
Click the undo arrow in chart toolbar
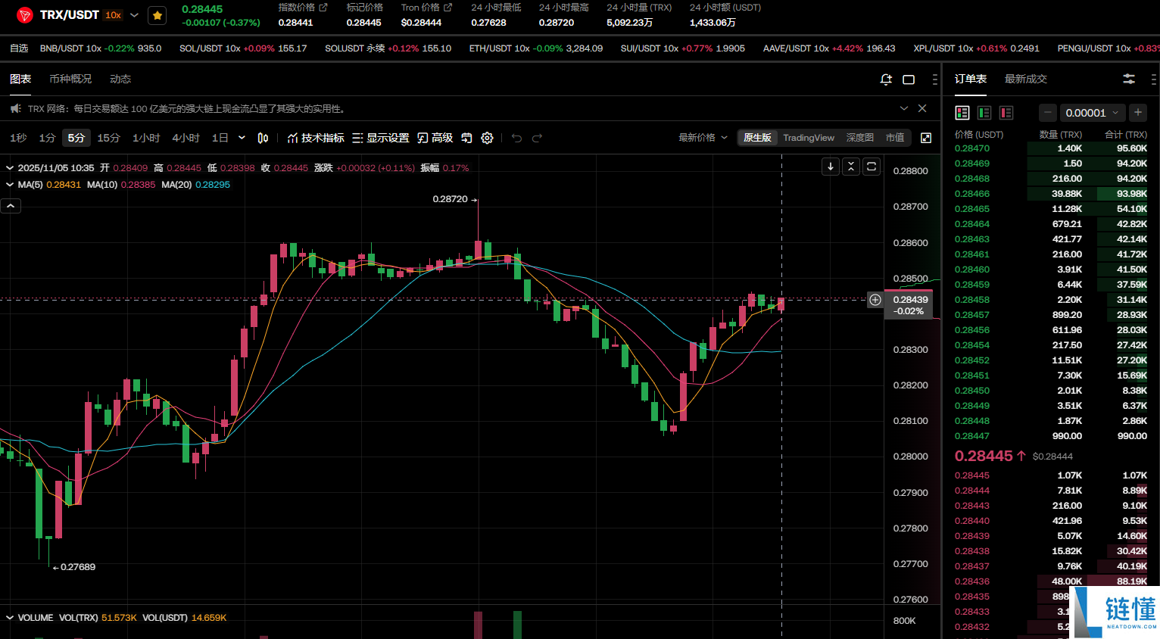click(516, 138)
